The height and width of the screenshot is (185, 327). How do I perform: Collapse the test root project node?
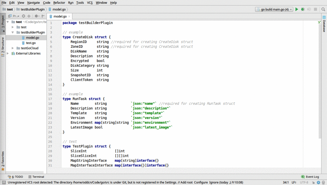pyautogui.click(x=8, y=22)
